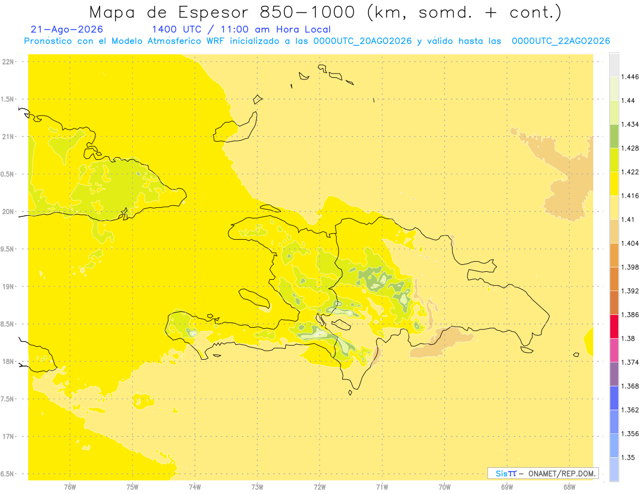The image size is (639, 494).
Task: Click the 72W longitude label
Action: 320,487
